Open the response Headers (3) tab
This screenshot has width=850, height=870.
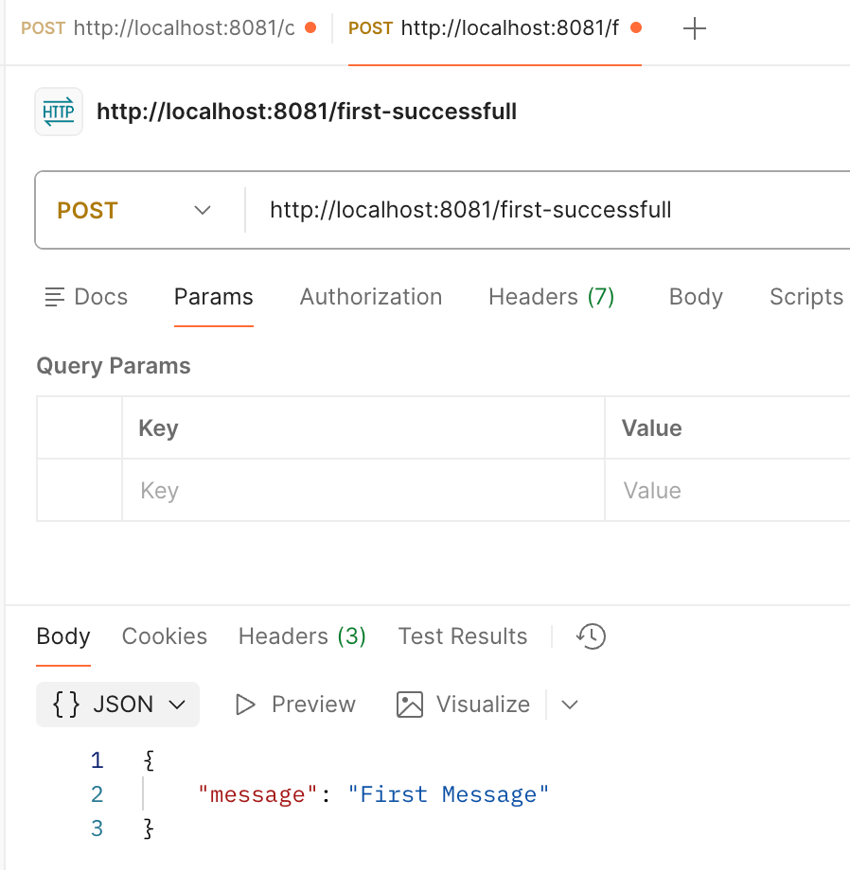coord(302,636)
